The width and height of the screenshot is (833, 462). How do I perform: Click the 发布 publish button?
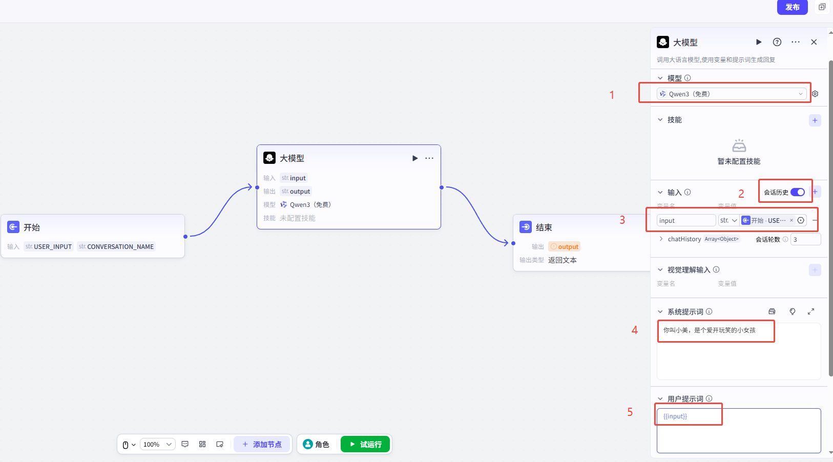pyautogui.click(x=792, y=7)
